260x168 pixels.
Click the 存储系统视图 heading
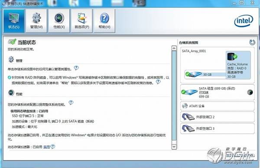click(188, 43)
